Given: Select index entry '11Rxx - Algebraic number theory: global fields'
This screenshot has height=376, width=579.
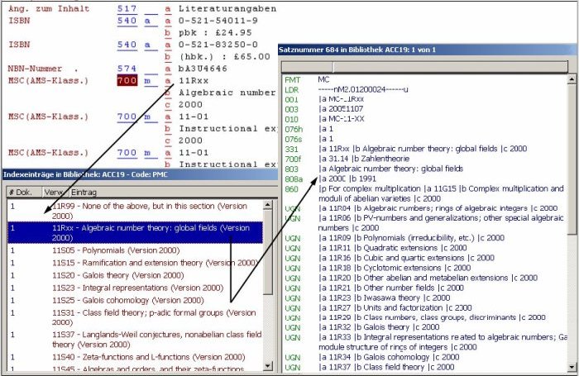Looking at the screenshot, I should [x=135, y=233].
